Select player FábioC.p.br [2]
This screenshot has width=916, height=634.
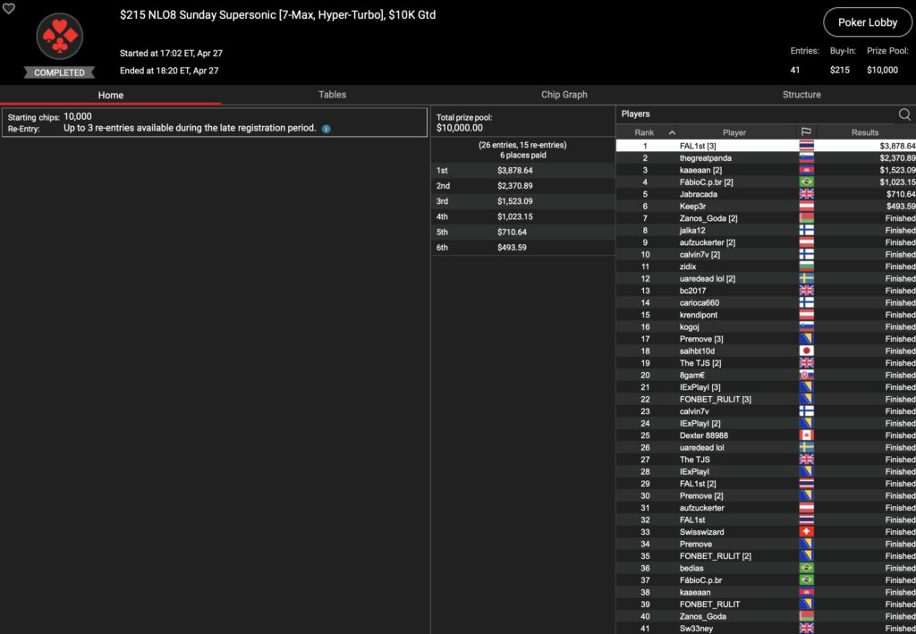pos(707,182)
